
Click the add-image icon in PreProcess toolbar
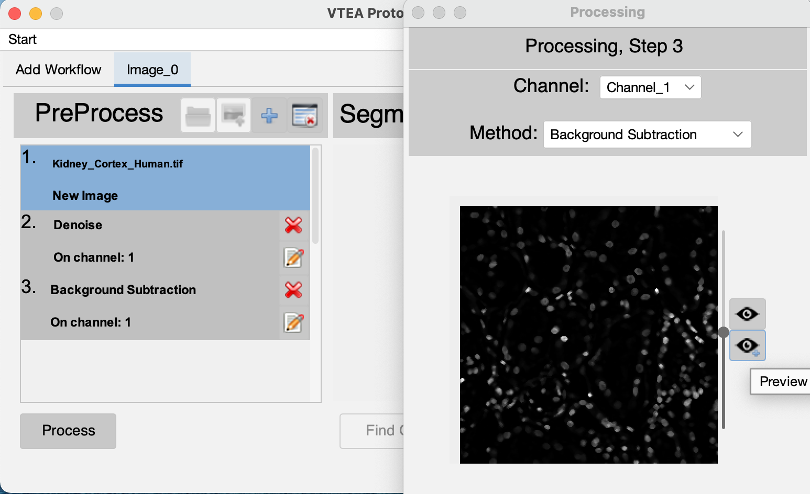(x=234, y=115)
